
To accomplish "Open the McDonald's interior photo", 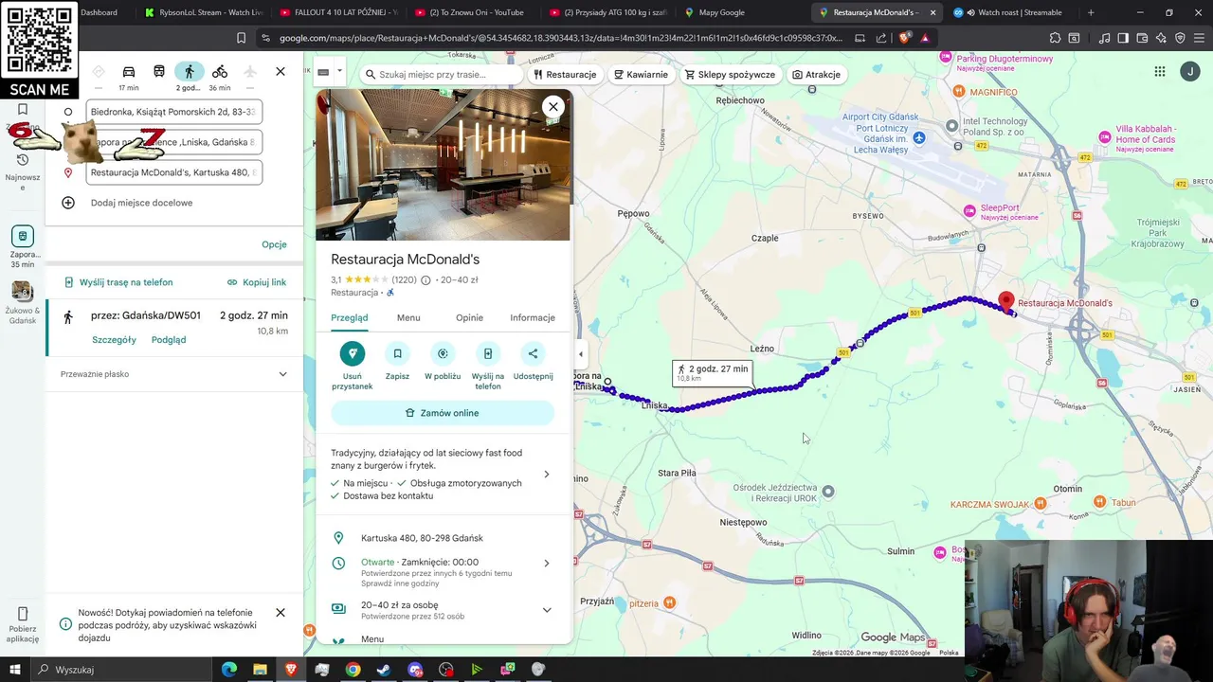I will pyautogui.click(x=444, y=166).
